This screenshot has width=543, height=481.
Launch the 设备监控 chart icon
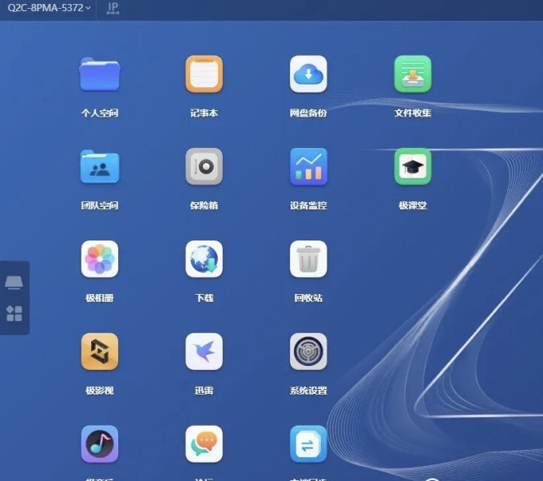point(308,166)
